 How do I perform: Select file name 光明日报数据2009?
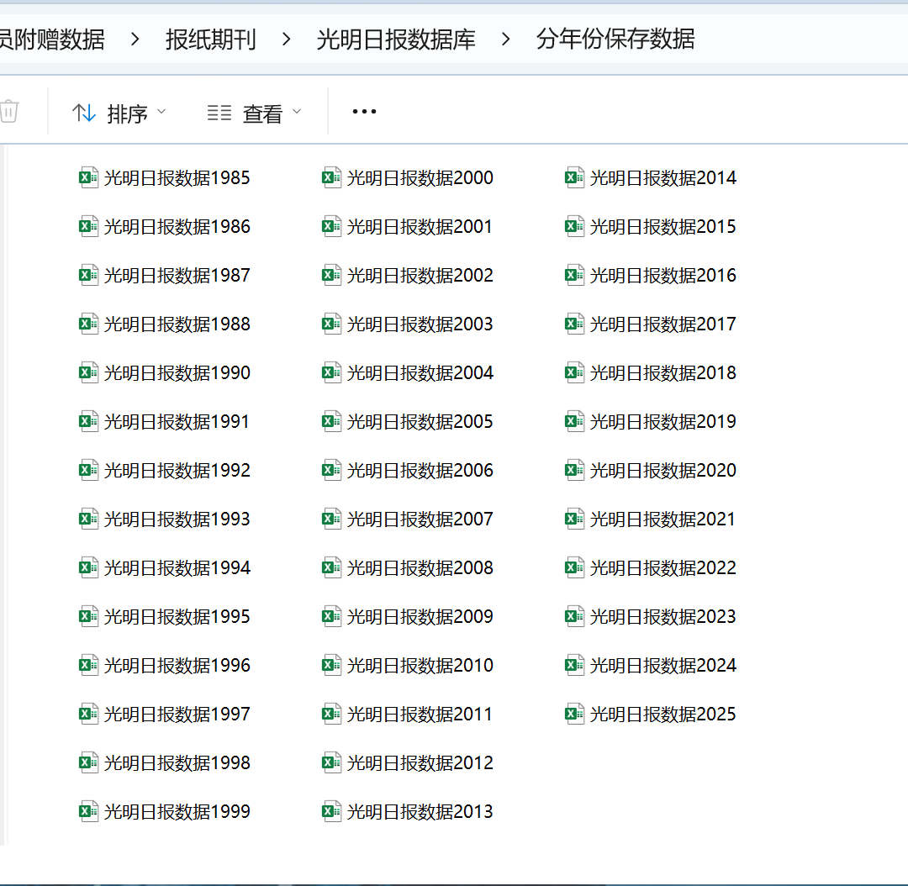click(420, 617)
